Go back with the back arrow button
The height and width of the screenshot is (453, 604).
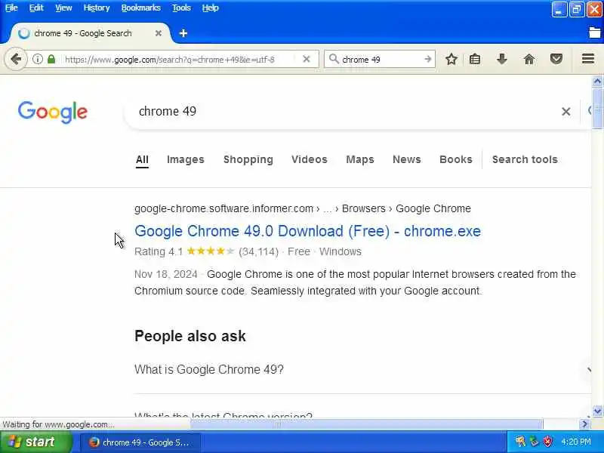coord(16,59)
